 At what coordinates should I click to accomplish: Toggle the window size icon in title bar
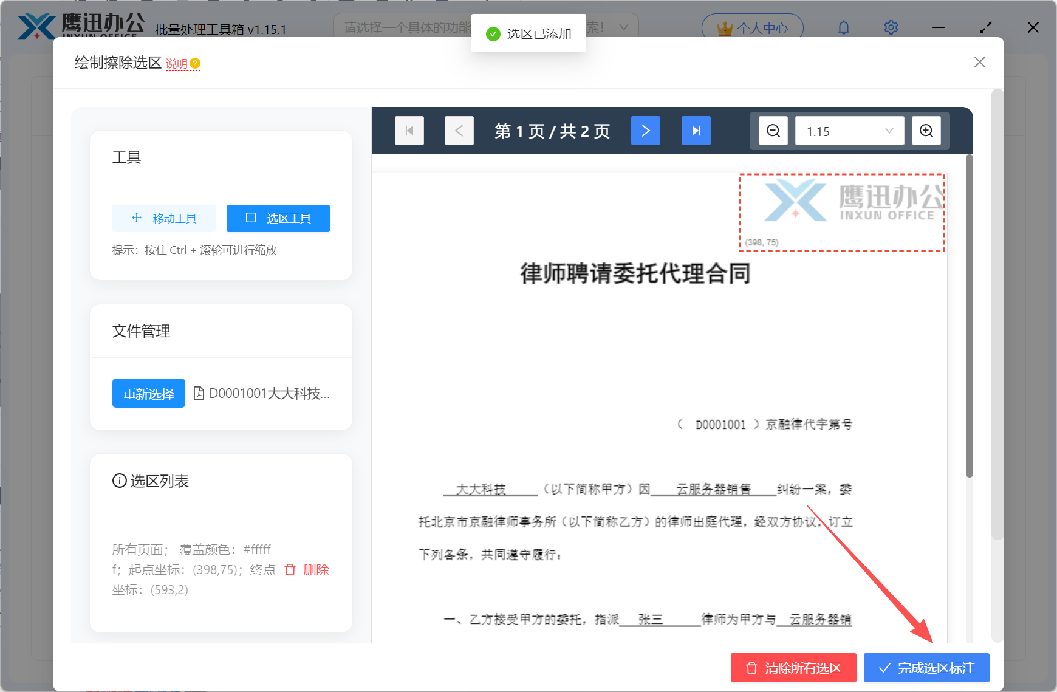coord(986,27)
